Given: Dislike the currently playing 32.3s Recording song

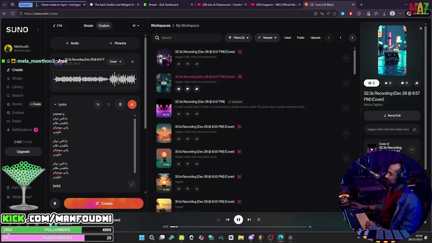Looking at the screenshot, I should point(188,89).
